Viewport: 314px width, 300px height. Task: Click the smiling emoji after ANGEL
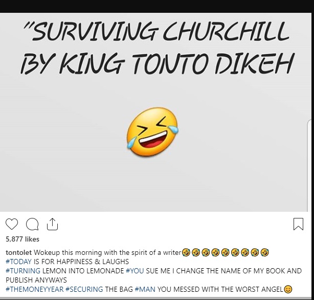(x=288, y=289)
